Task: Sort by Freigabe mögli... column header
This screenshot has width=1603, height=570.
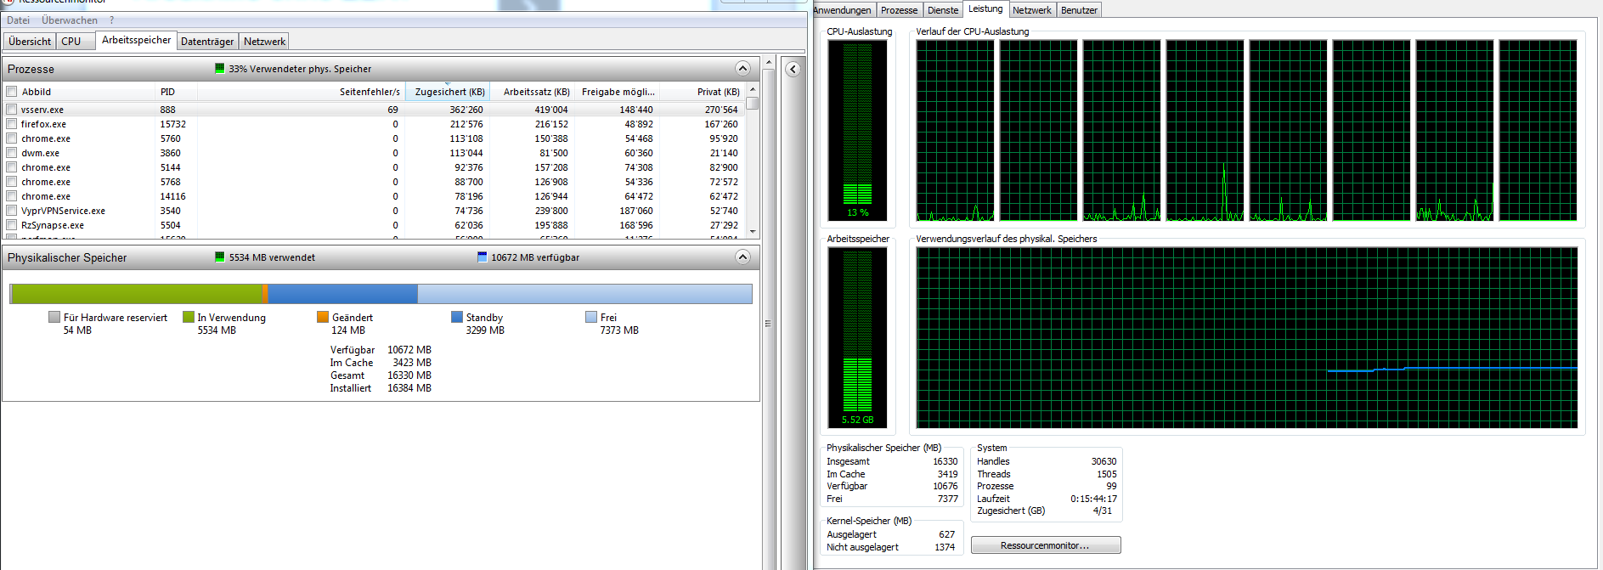Action: click(618, 92)
